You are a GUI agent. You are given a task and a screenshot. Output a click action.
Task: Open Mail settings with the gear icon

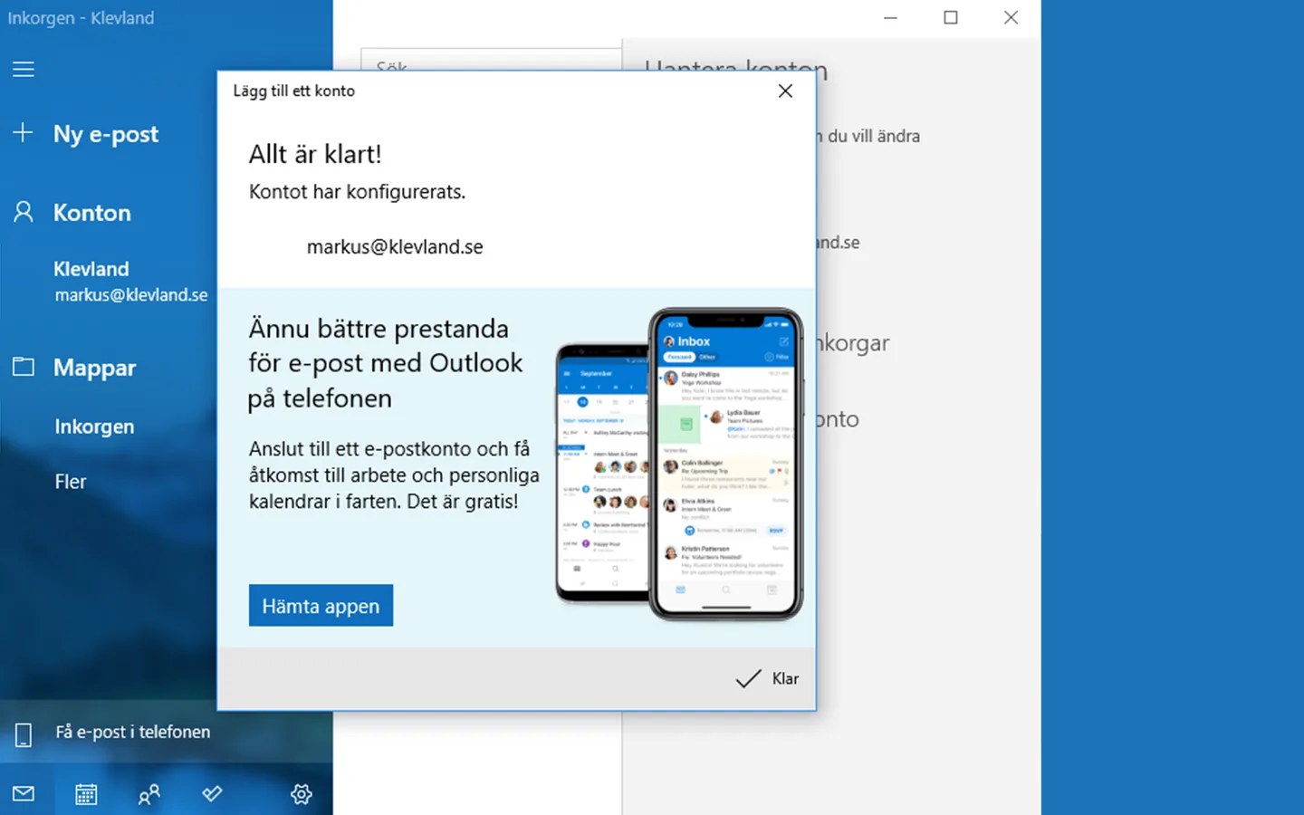(x=301, y=793)
